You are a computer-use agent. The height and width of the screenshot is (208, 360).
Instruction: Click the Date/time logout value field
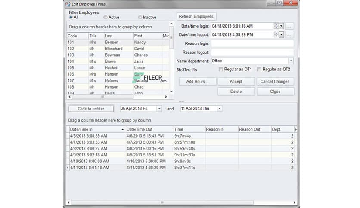(x=242, y=34)
